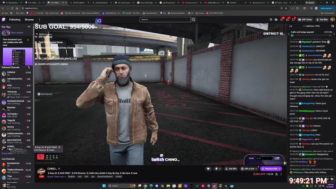Open the Windows Start menu
Viewport: 336px width, 189px height.
point(104,186)
